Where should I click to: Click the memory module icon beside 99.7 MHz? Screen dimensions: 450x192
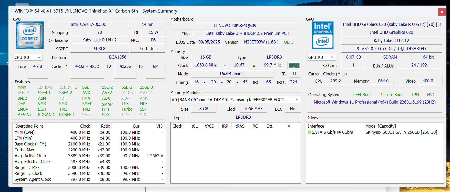tap(294, 65)
